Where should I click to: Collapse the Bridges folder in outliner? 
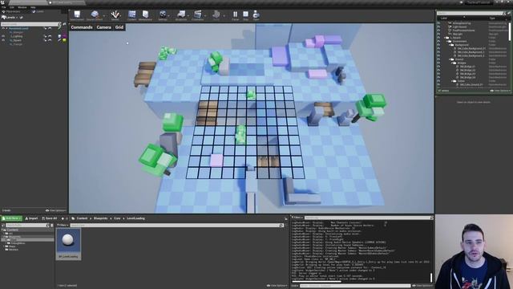[x=452, y=63]
